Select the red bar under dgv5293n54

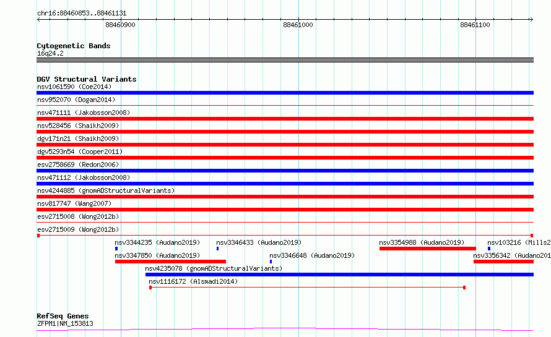click(285, 158)
